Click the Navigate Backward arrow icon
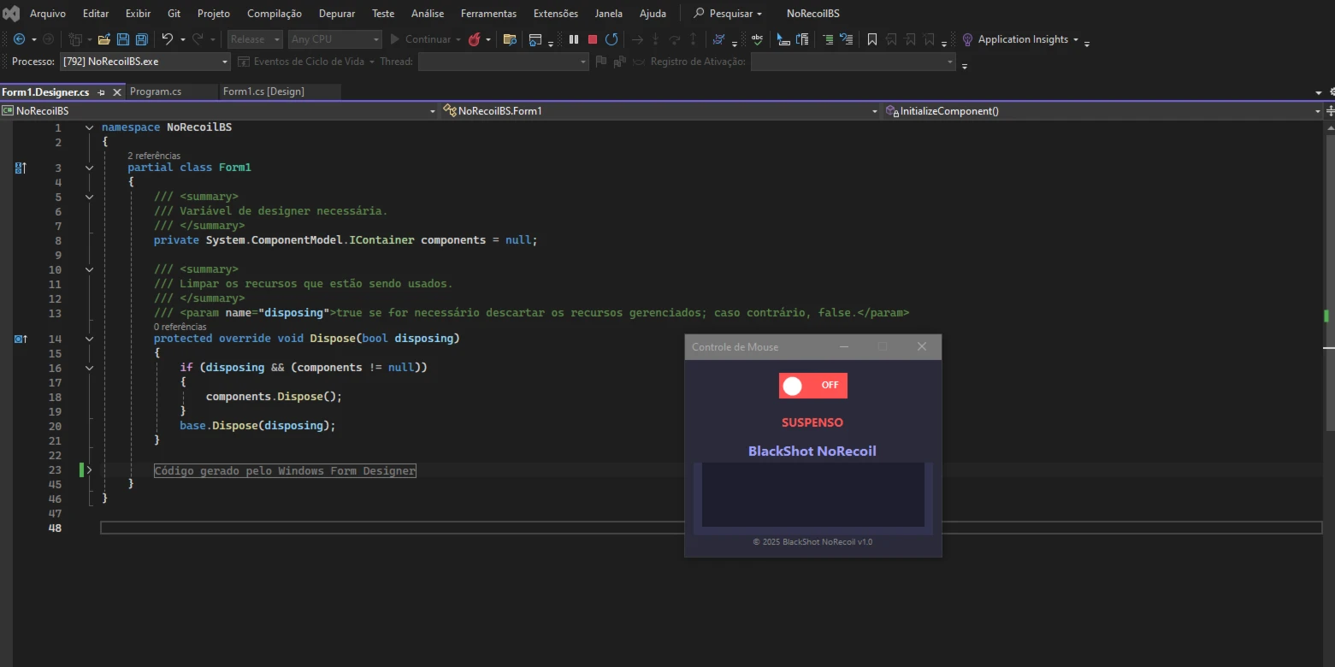Image resolution: width=1335 pixels, height=667 pixels. (19, 39)
